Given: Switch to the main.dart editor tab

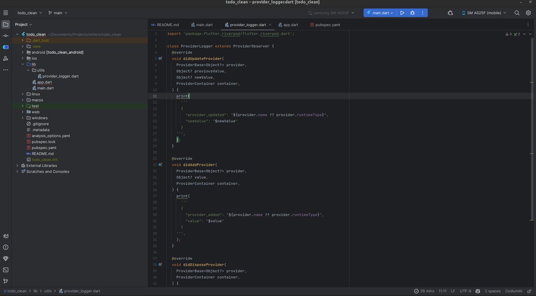Looking at the screenshot, I should [x=202, y=25].
